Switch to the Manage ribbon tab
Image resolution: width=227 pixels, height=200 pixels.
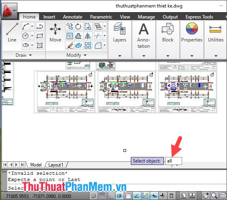146,17
